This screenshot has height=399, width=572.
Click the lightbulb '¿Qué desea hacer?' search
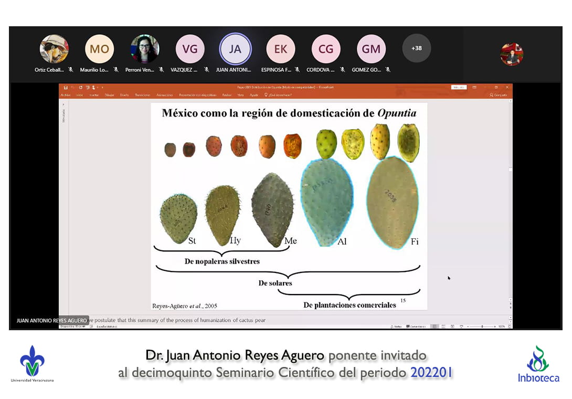click(278, 95)
